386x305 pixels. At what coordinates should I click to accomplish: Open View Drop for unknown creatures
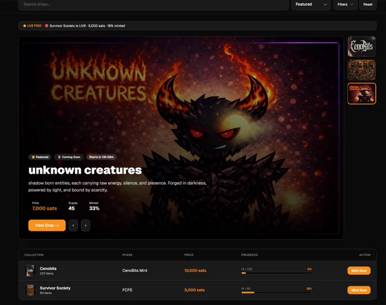[x=47, y=225]
